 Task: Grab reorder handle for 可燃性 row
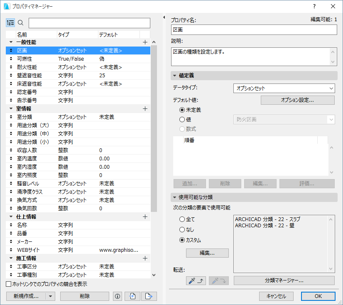(x=11, y=59)
